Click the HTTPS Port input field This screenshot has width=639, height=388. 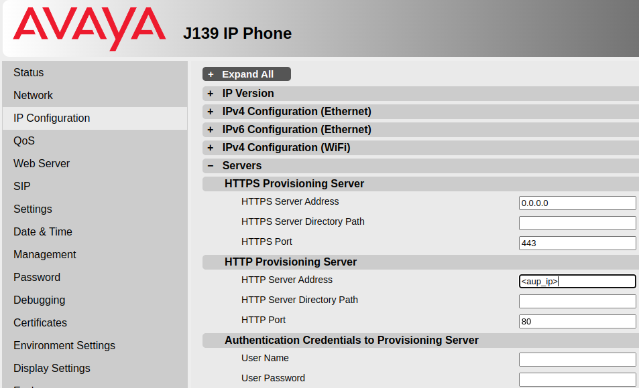click(577, 244)
